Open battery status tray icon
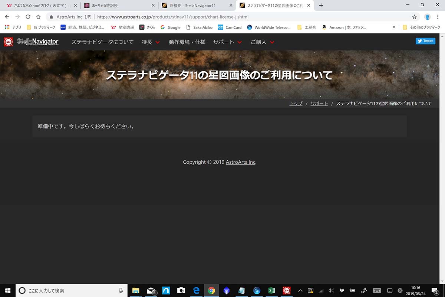The height and width of the screenshot is (297, 445). click(x=352, y=290)
